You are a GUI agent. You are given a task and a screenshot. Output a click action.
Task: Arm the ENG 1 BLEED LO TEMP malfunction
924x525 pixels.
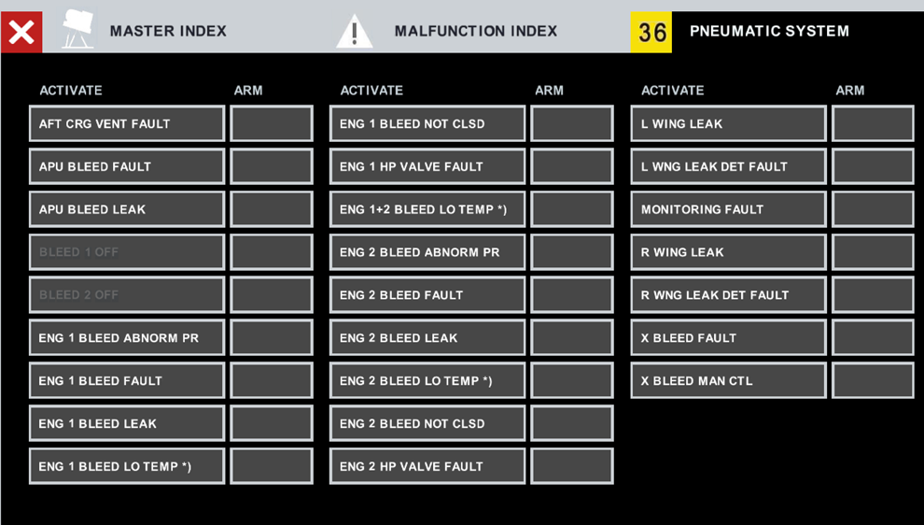(x=272, y=466)
